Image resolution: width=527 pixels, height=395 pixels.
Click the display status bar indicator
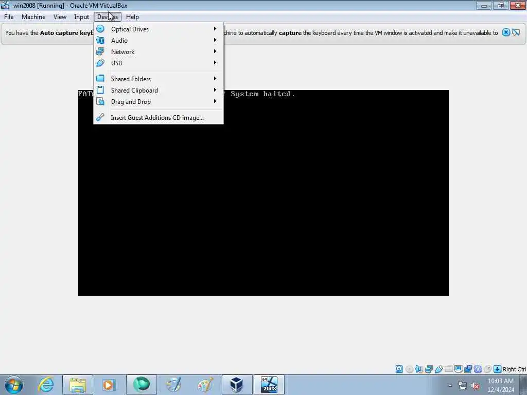pyautogui.click(x=458, y=369)
